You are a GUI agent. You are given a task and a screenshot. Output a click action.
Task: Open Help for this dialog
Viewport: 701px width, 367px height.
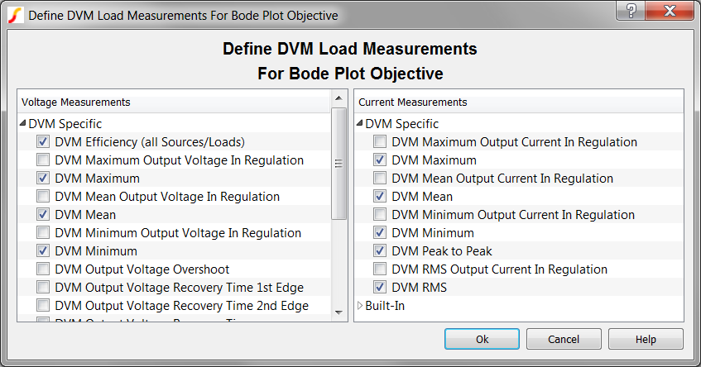click(646, 340)
